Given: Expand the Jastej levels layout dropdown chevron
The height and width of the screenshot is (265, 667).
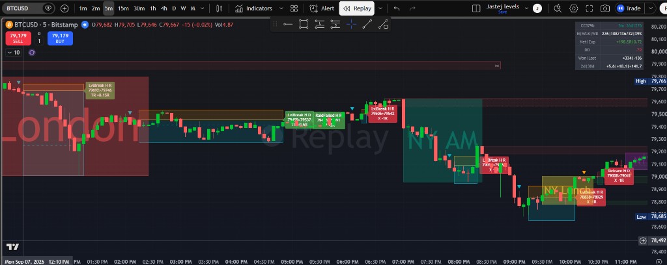Looking at the screenshot, I should click(x=526, y=8).
